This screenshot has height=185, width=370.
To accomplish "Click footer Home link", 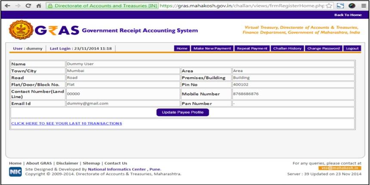I will (x=15, y=163).
